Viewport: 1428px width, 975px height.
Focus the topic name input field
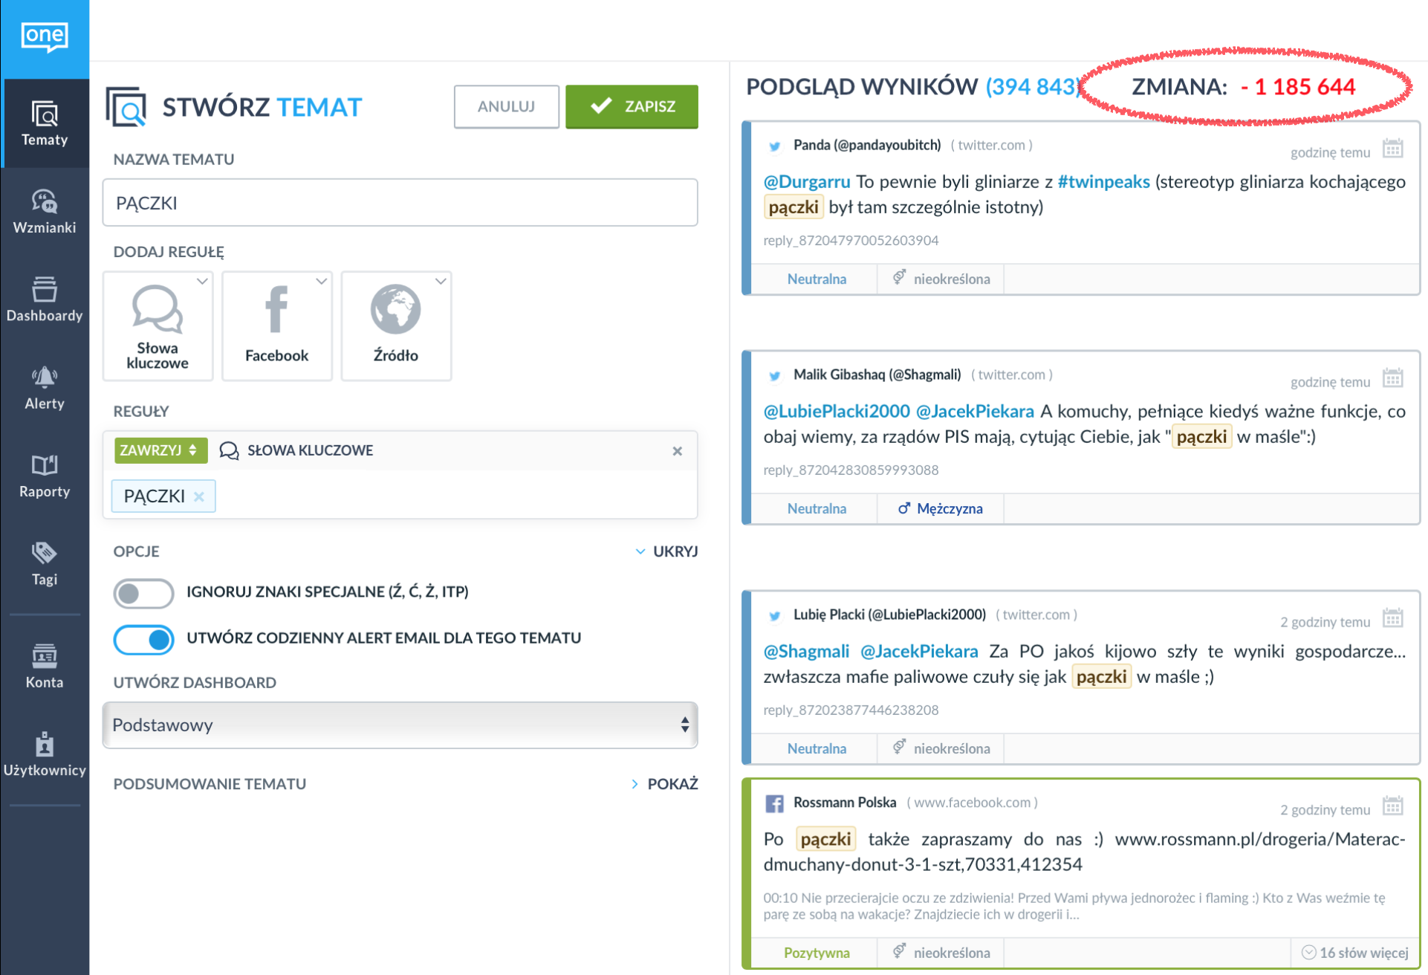[x=400, y=203]
